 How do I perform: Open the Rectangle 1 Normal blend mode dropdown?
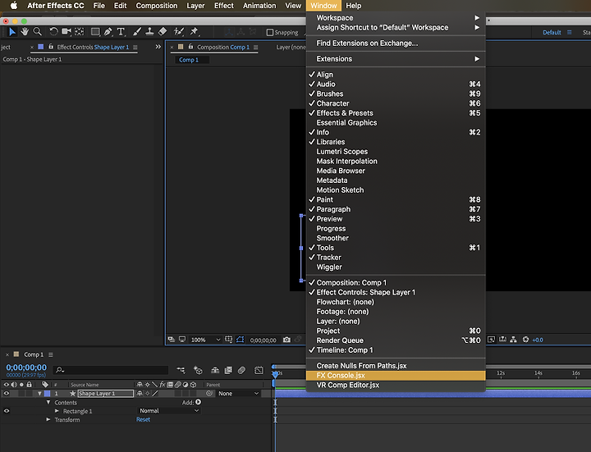[x=169, y=410]
